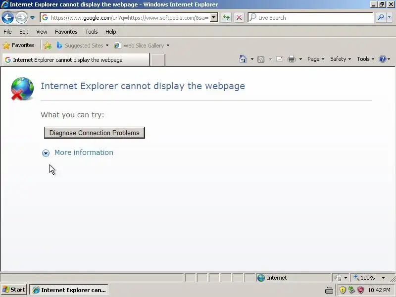
Task: Go back with the Back arrow button
Action: tap(7, 18)
